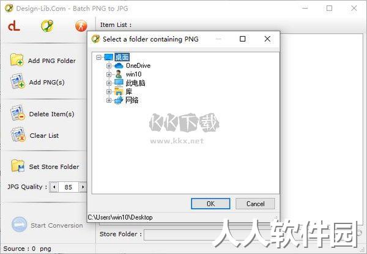
Task: Click the orange figure icon in toolbar
Action: (81, 26)
